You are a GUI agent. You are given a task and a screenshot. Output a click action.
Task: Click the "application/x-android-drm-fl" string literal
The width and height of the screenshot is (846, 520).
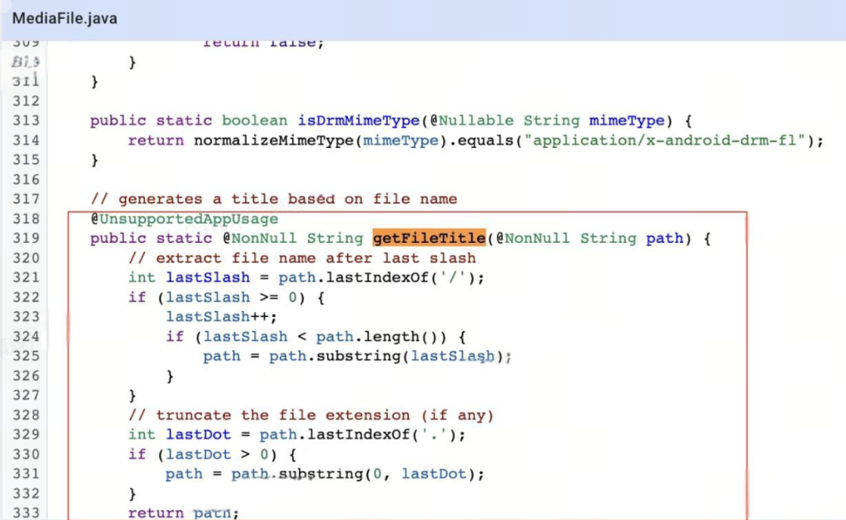(x=664, y=140)
